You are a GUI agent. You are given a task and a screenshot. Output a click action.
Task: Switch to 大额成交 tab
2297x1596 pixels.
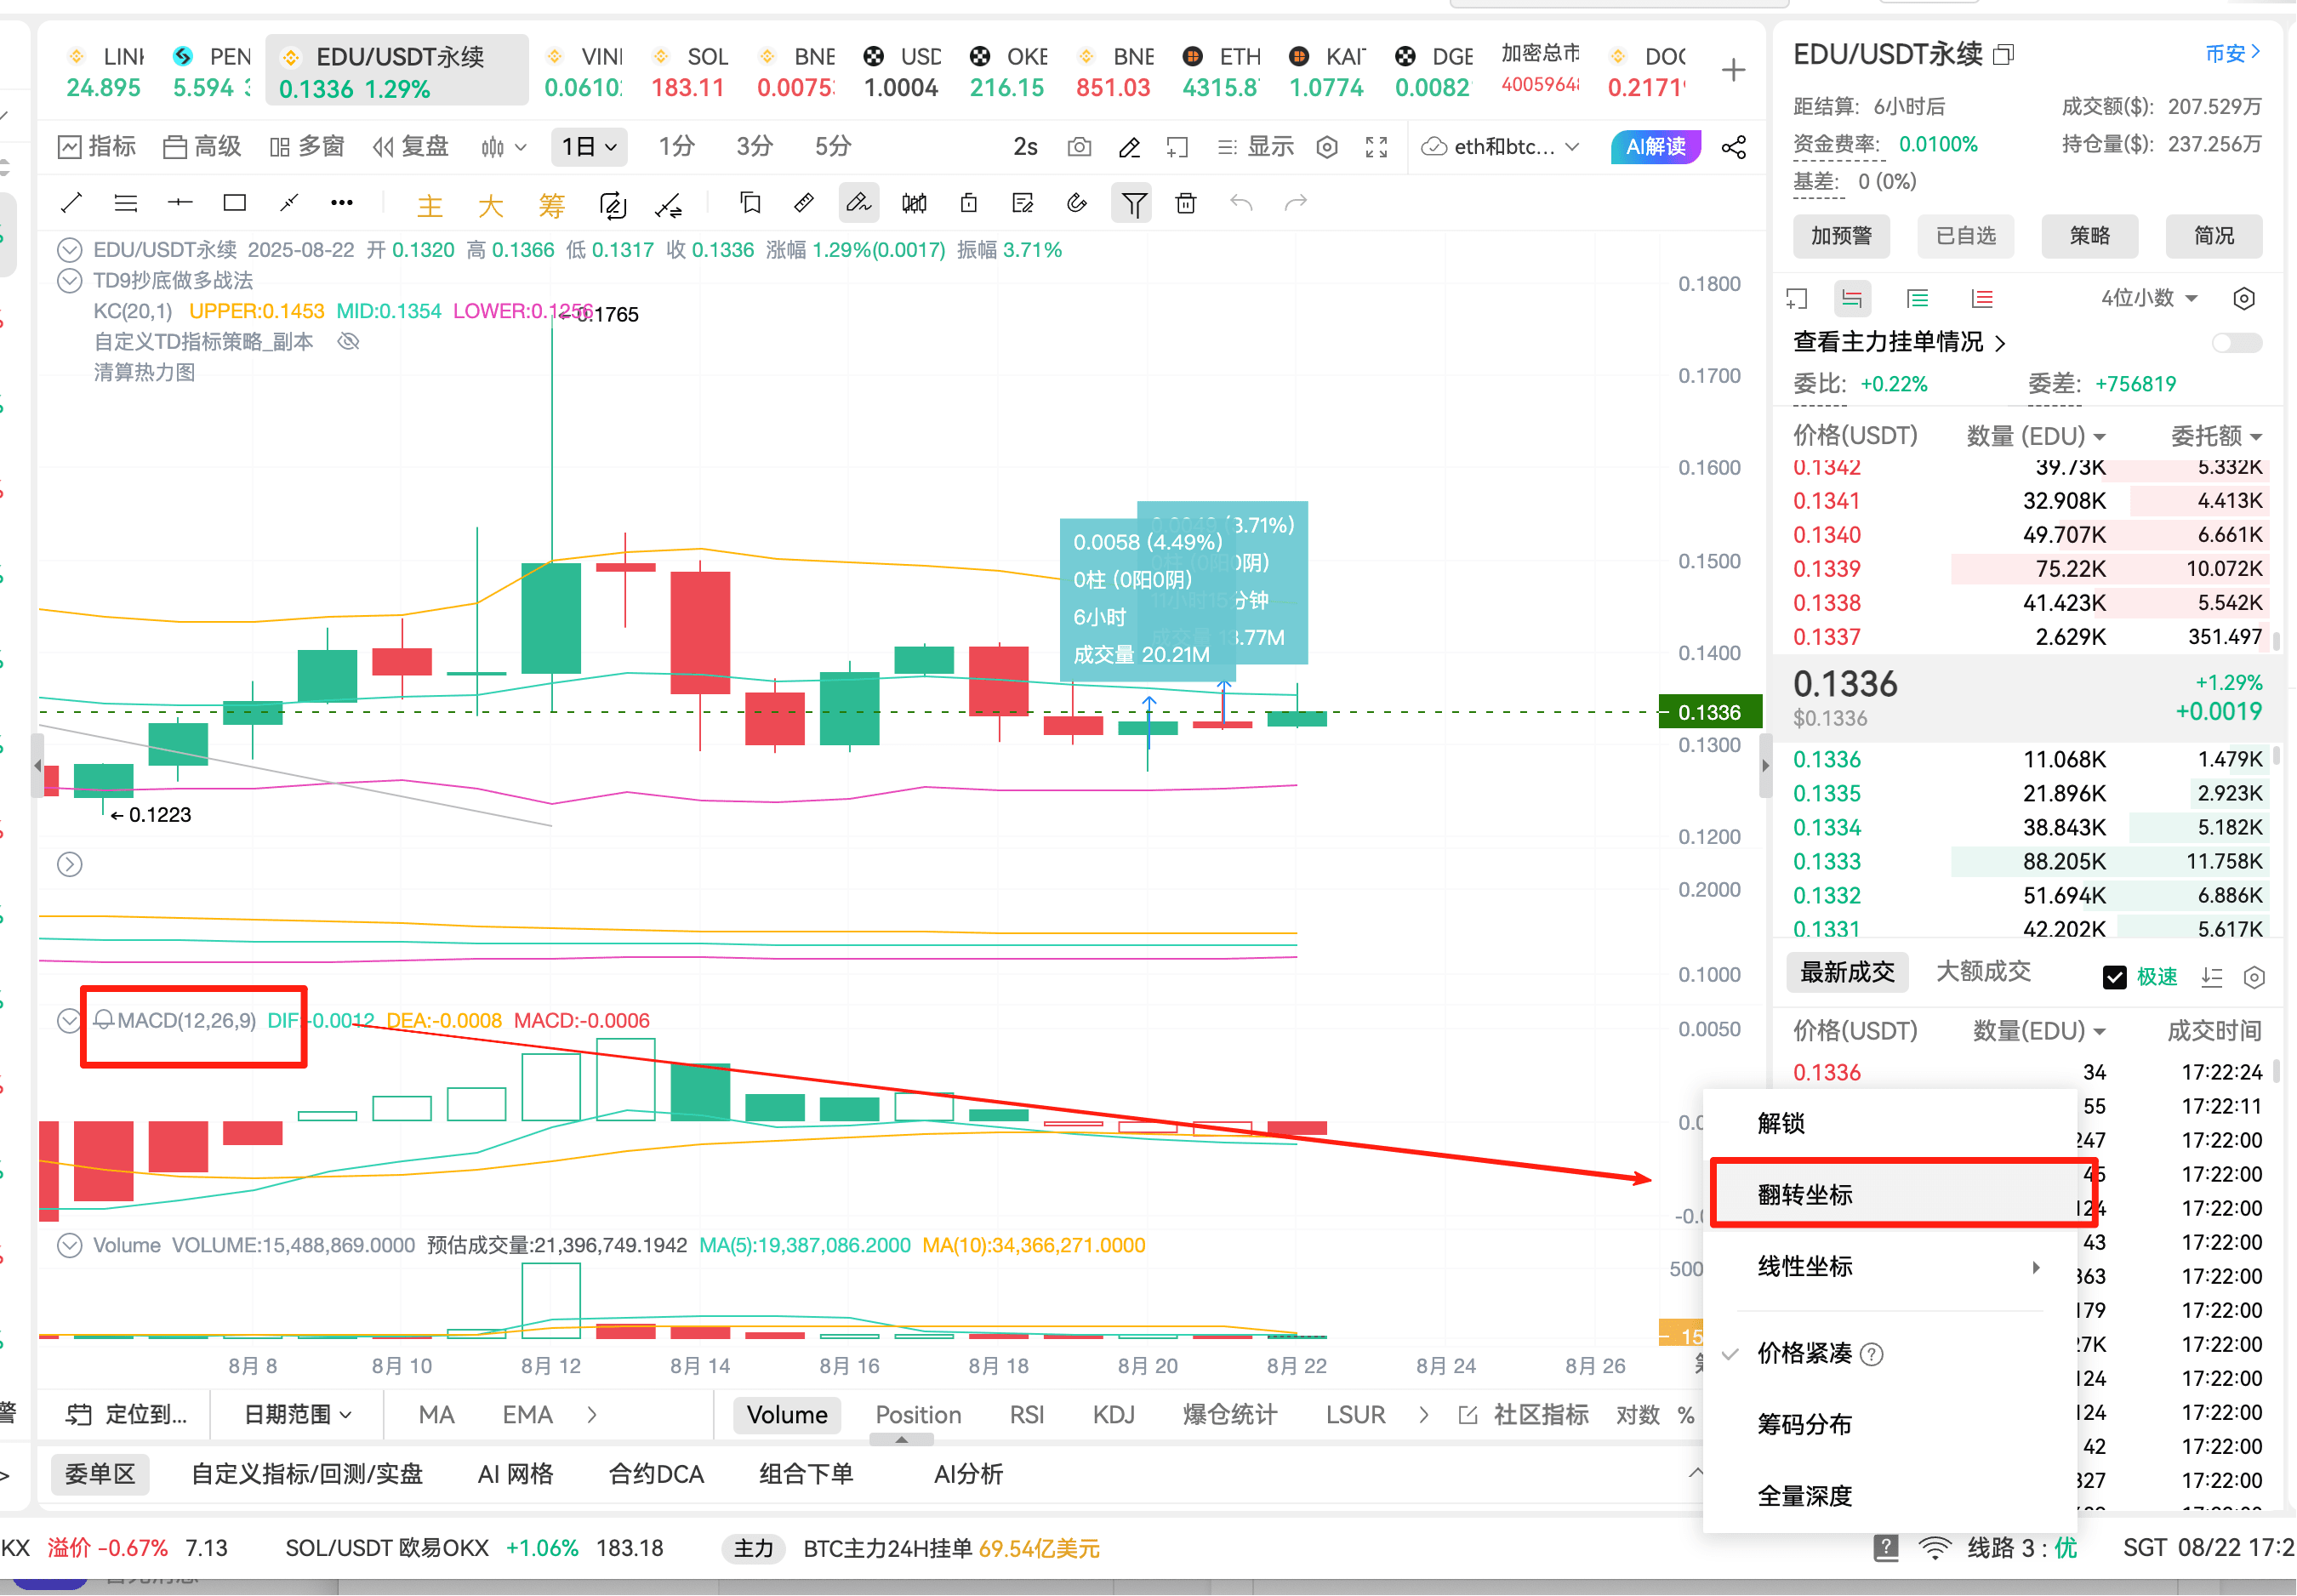(1983, 972)
